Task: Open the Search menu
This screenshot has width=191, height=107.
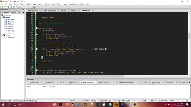Action: (16, 4)
